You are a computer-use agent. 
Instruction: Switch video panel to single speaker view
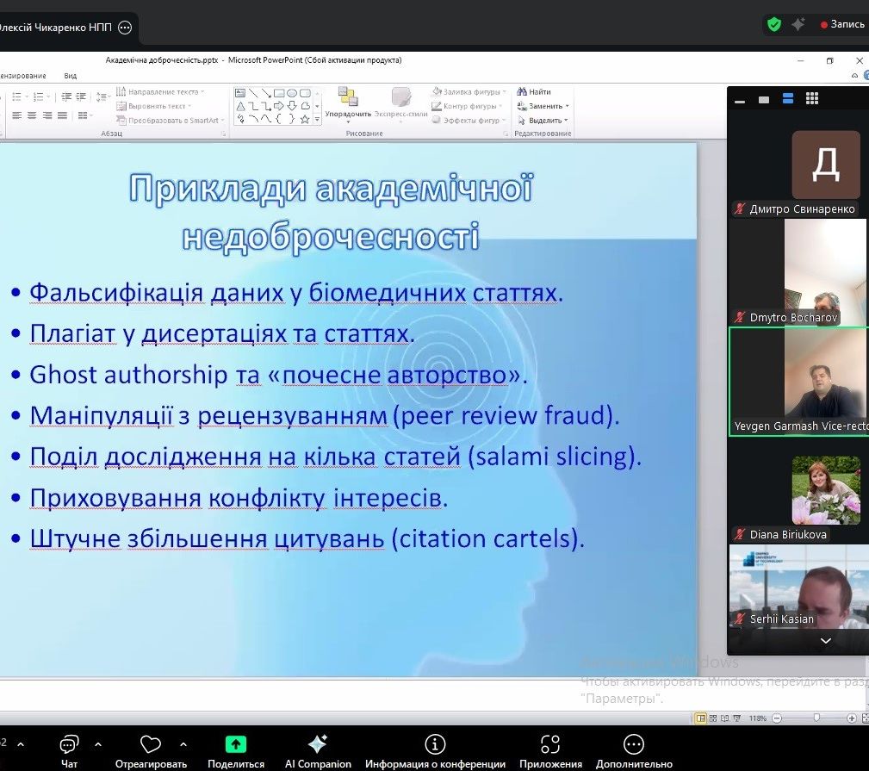pos(763,100)
